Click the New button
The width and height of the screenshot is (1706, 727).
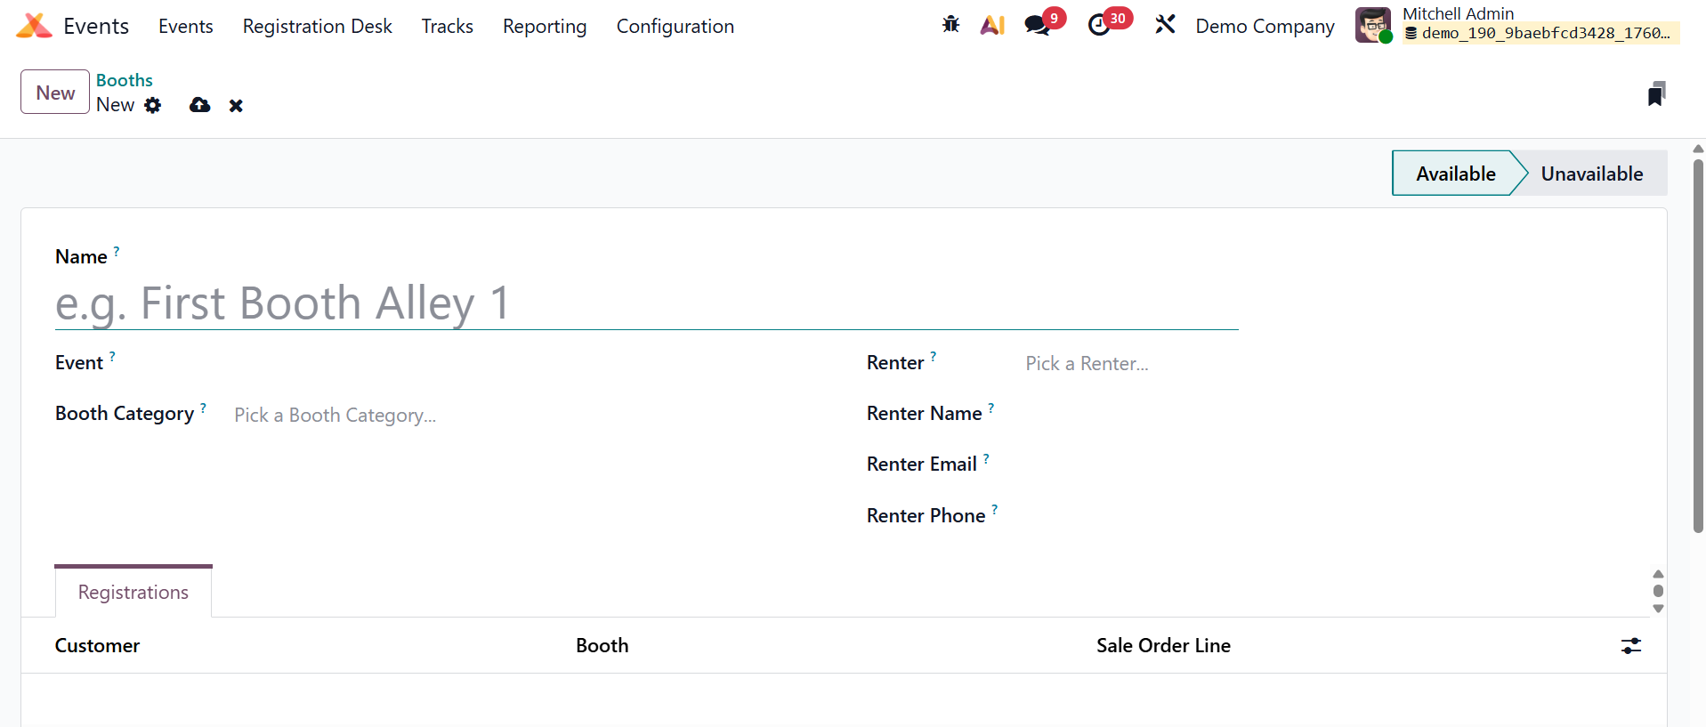coord(55,93)
